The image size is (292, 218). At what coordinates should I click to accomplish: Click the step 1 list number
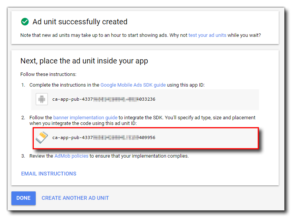tap(24, 85)
